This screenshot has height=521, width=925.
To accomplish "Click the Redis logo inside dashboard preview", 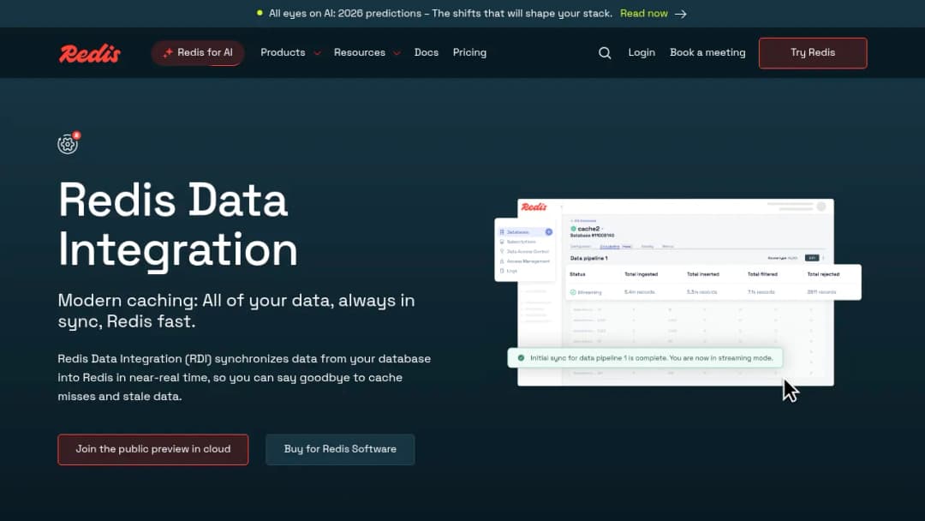I will pos(534,207).
